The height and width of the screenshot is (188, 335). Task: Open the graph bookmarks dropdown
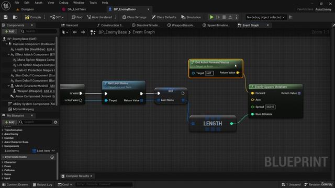[x=65, y=32]
